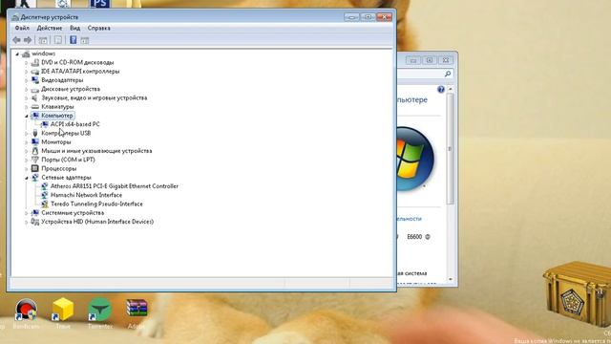Expand DVD и CD-ROM дисководы node

coord(27,62)
